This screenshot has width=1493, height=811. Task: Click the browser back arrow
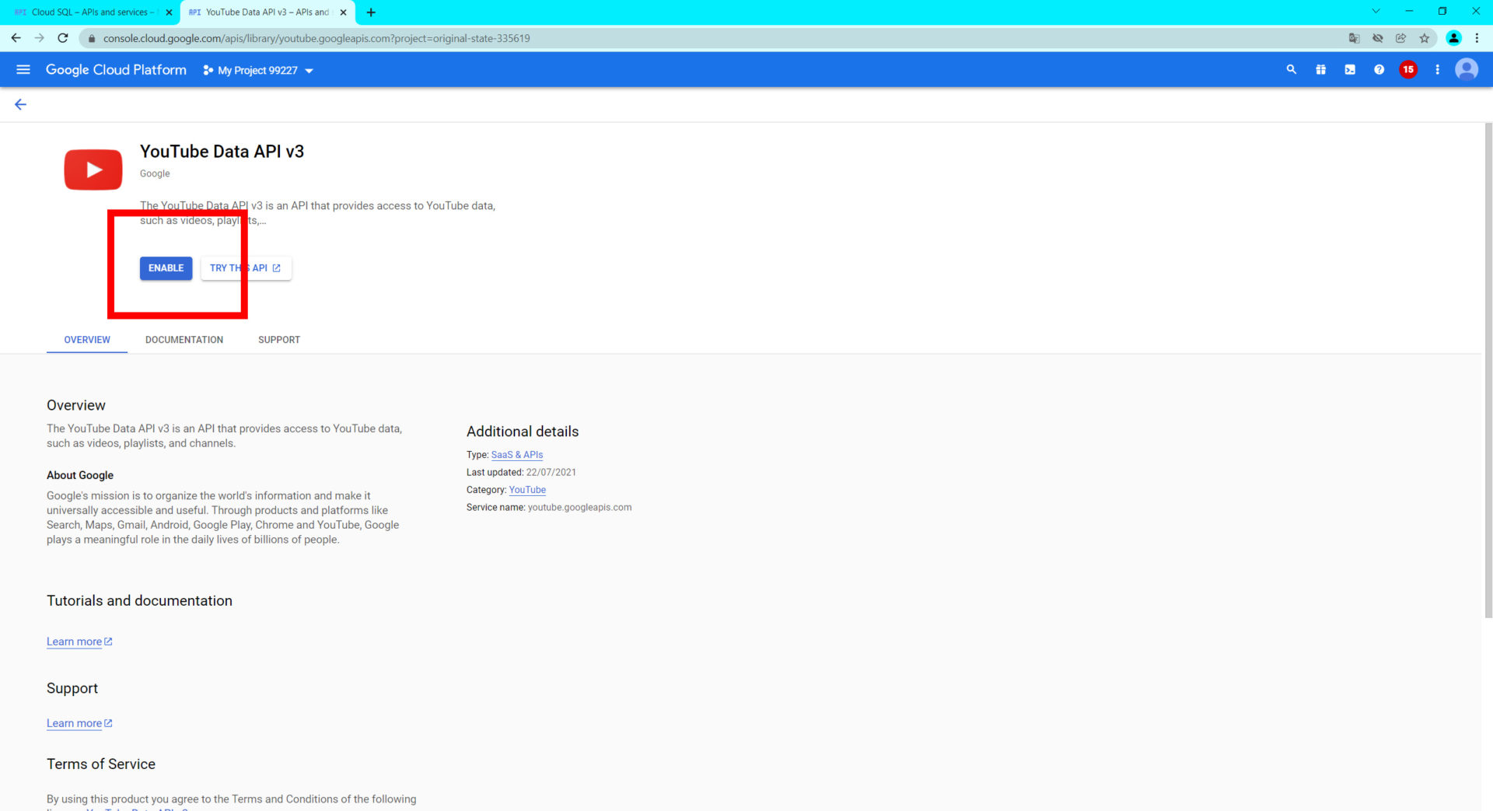point(16,38)
